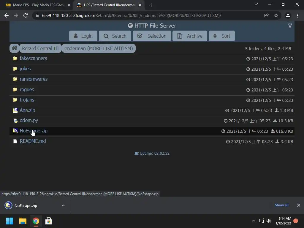
Task: Open the taskbar clock and date
Action: [x=284, y=221]
